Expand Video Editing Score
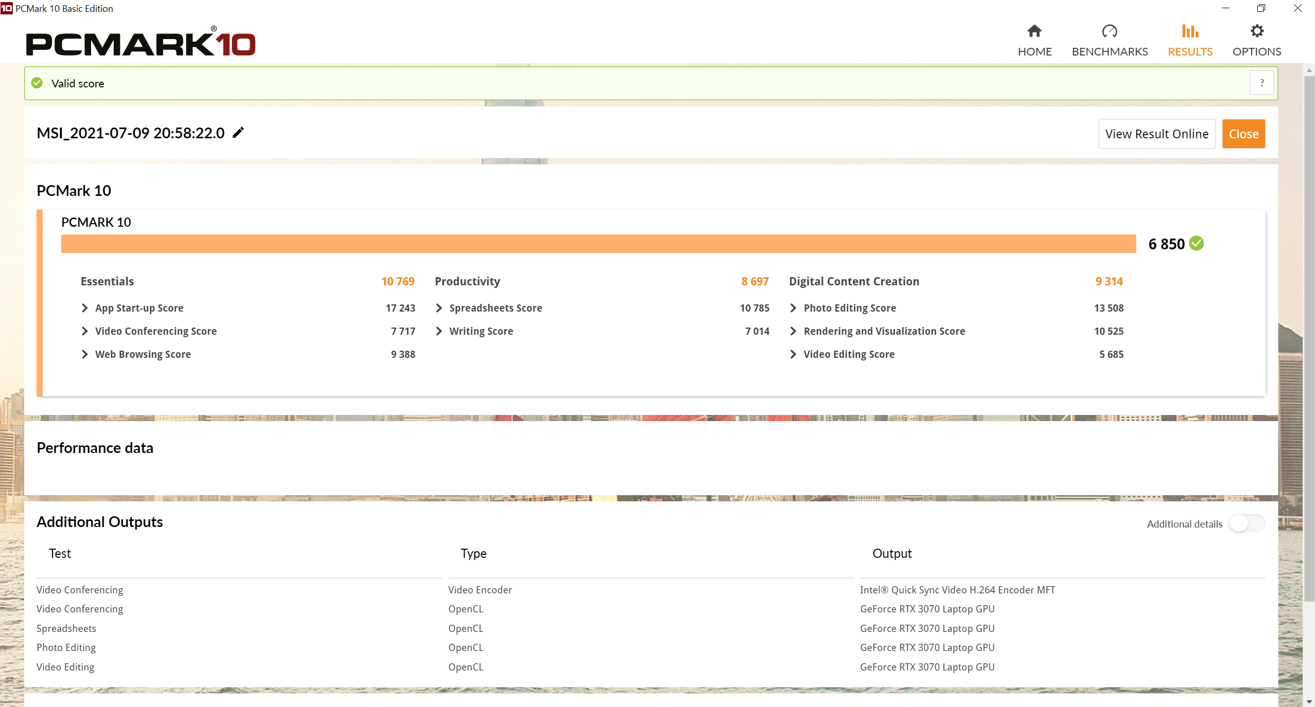 [793, 354]
